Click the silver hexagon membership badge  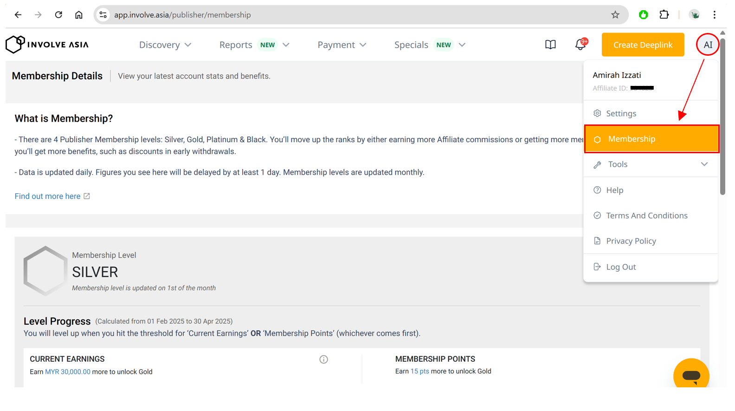pos(45,271)
